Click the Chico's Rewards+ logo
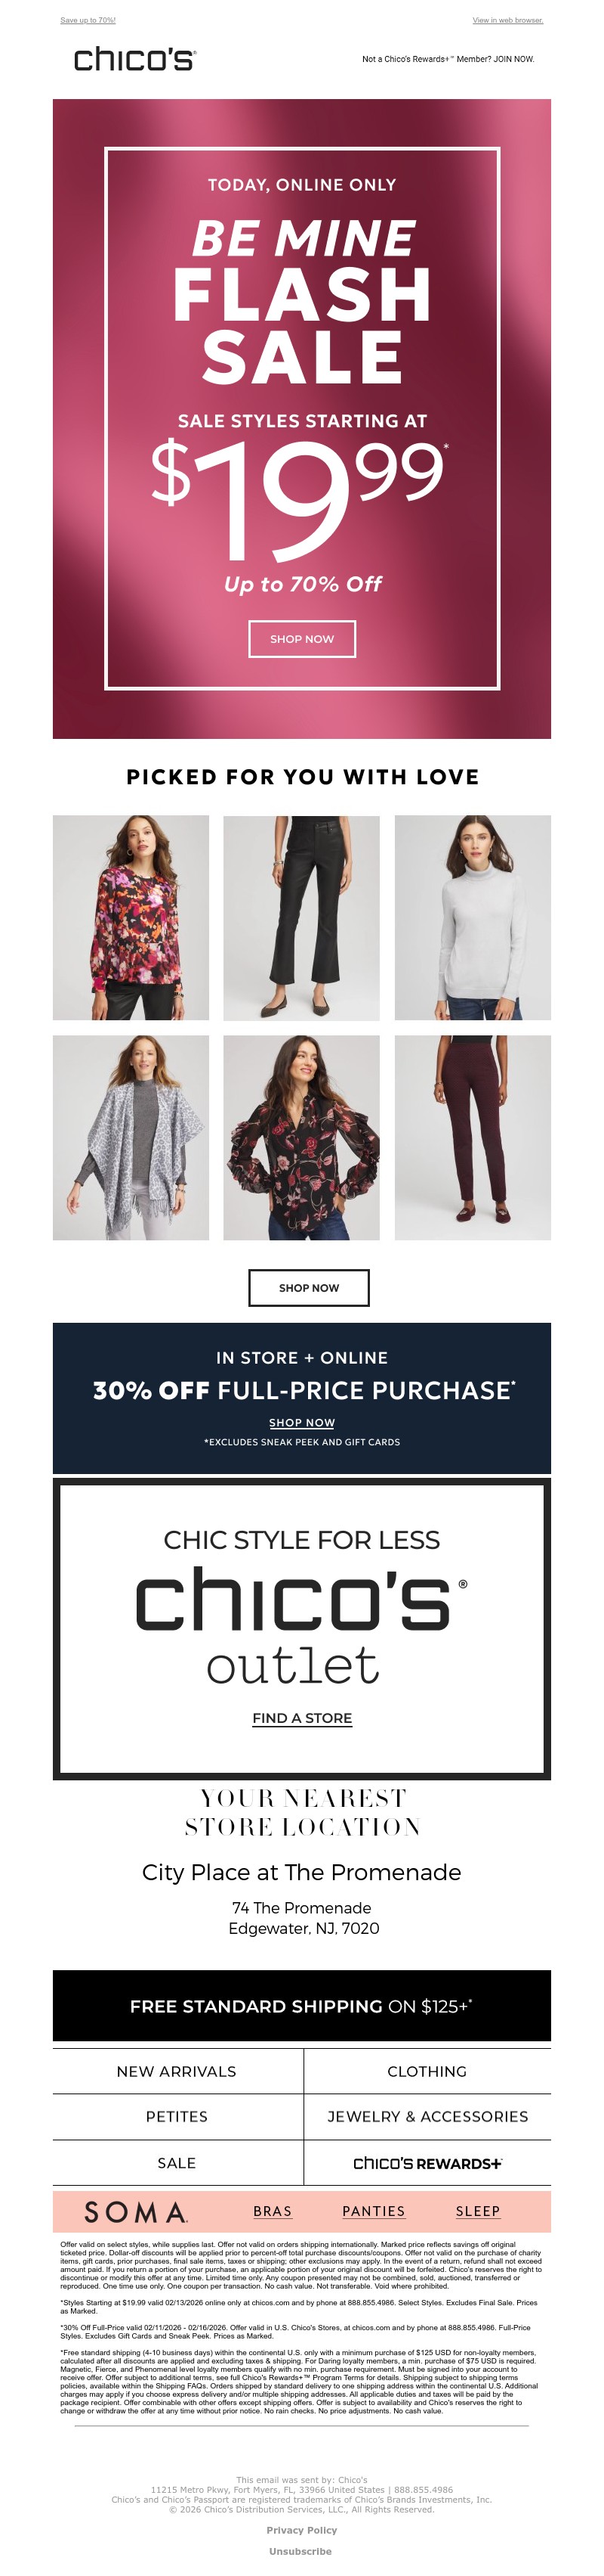The image size is (604, 2576). [x=427, y=2163]
